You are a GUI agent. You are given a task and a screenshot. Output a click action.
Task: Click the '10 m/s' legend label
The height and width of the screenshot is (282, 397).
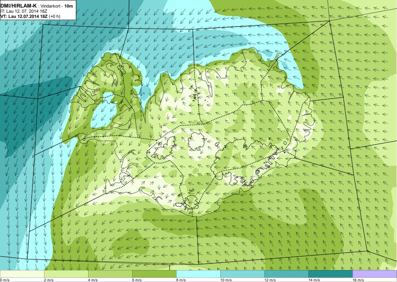pyautogui.click(x=226, y=280)
